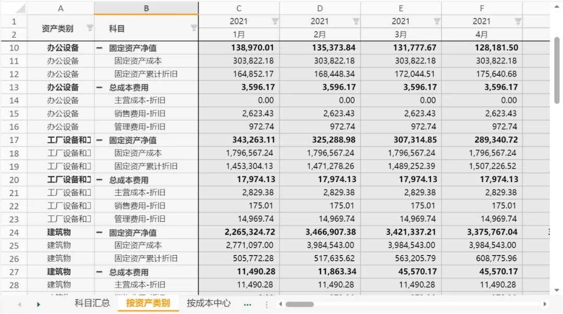Open the filter on the 科目 column
This screenshot has width=563, height=314.
click(x=193, y=28)
